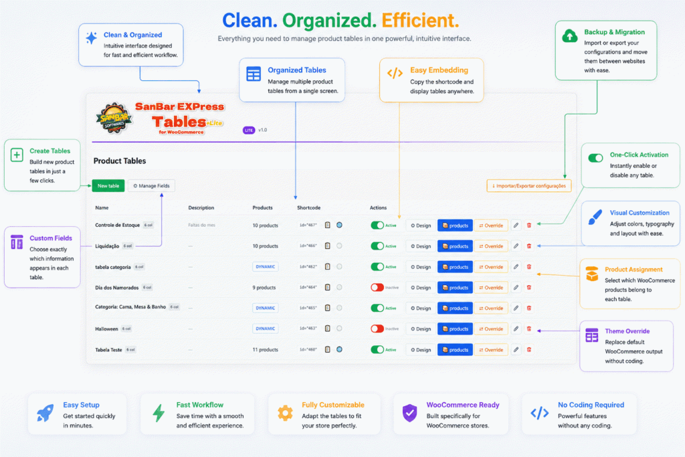Image resolution: width=685 pixels, height=457 pixels.
Task: Select the '11 products' cell
Action: 265,349
